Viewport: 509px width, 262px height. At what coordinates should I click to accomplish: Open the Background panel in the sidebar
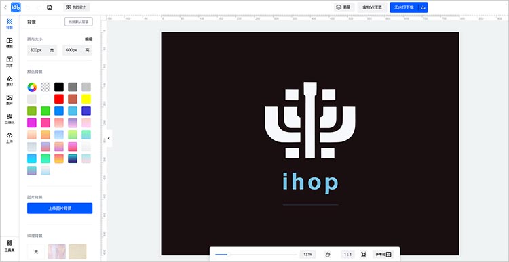(x=10, y=24)
